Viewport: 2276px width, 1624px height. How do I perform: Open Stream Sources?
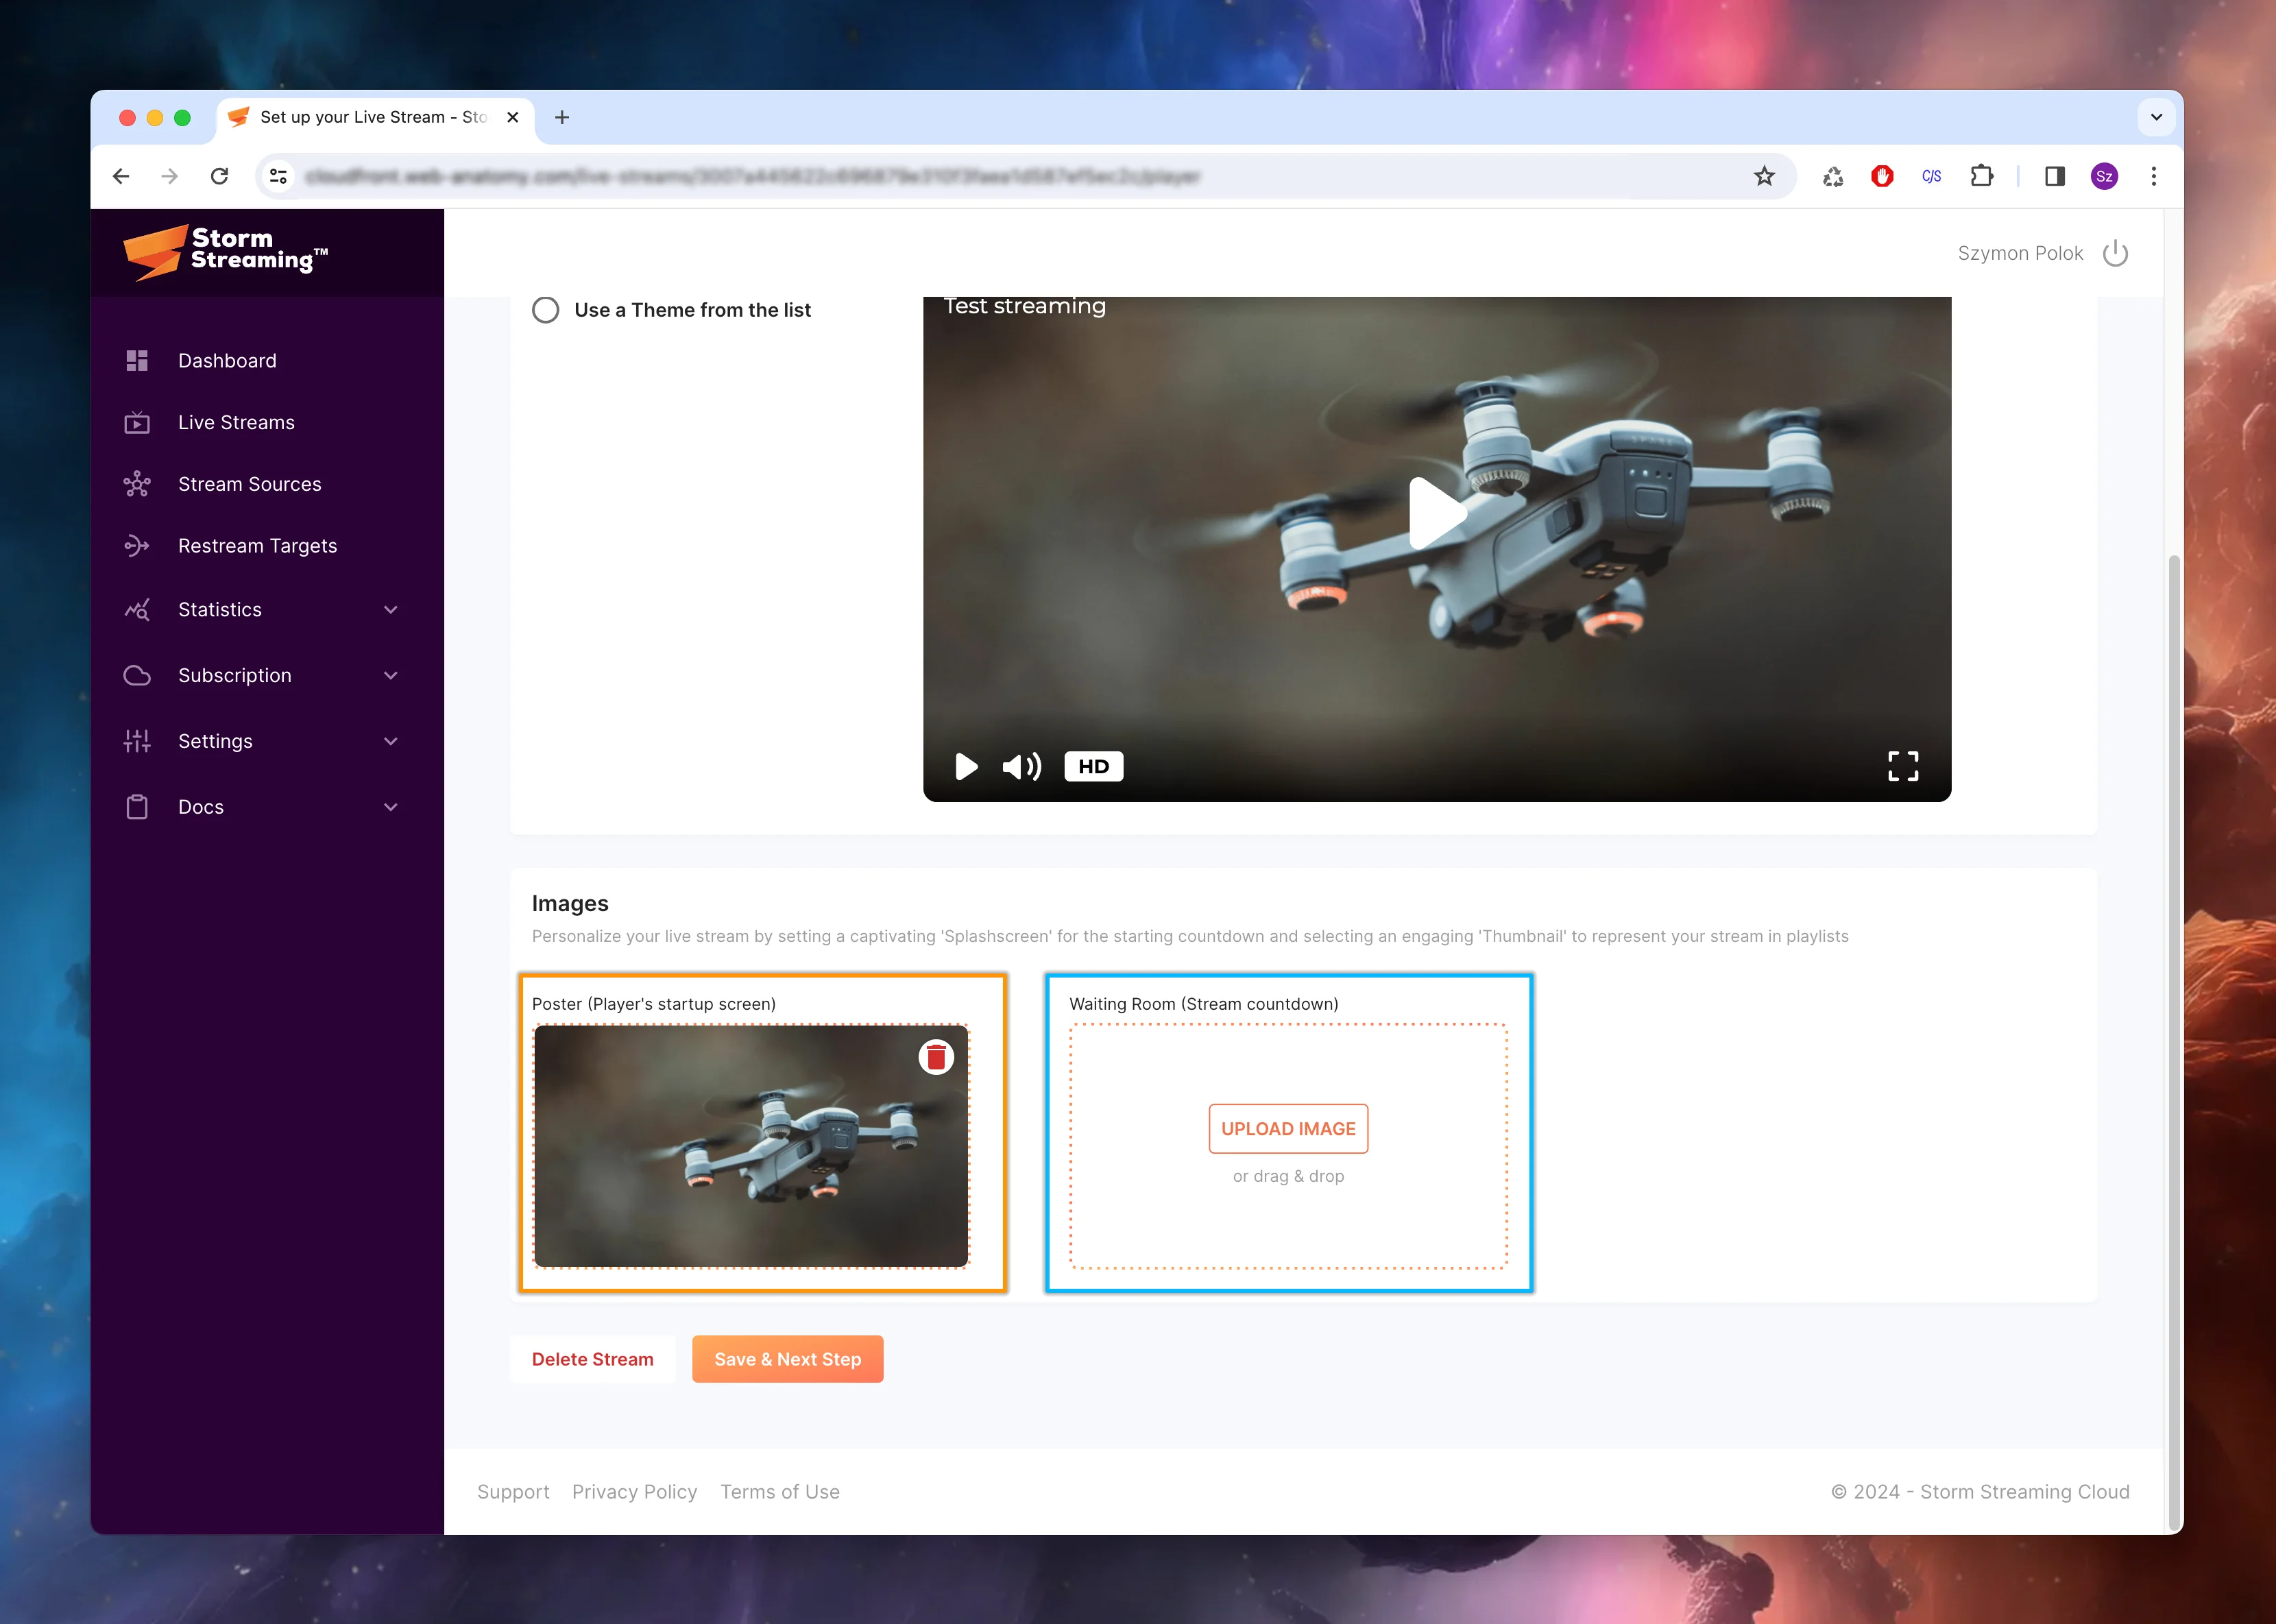coord(248,484)
